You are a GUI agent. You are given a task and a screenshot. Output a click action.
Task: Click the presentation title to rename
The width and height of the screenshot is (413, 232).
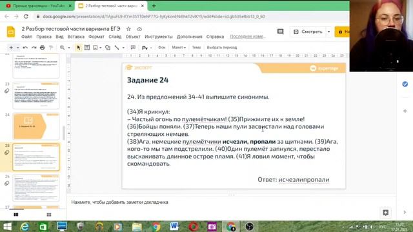click(71, 29)
